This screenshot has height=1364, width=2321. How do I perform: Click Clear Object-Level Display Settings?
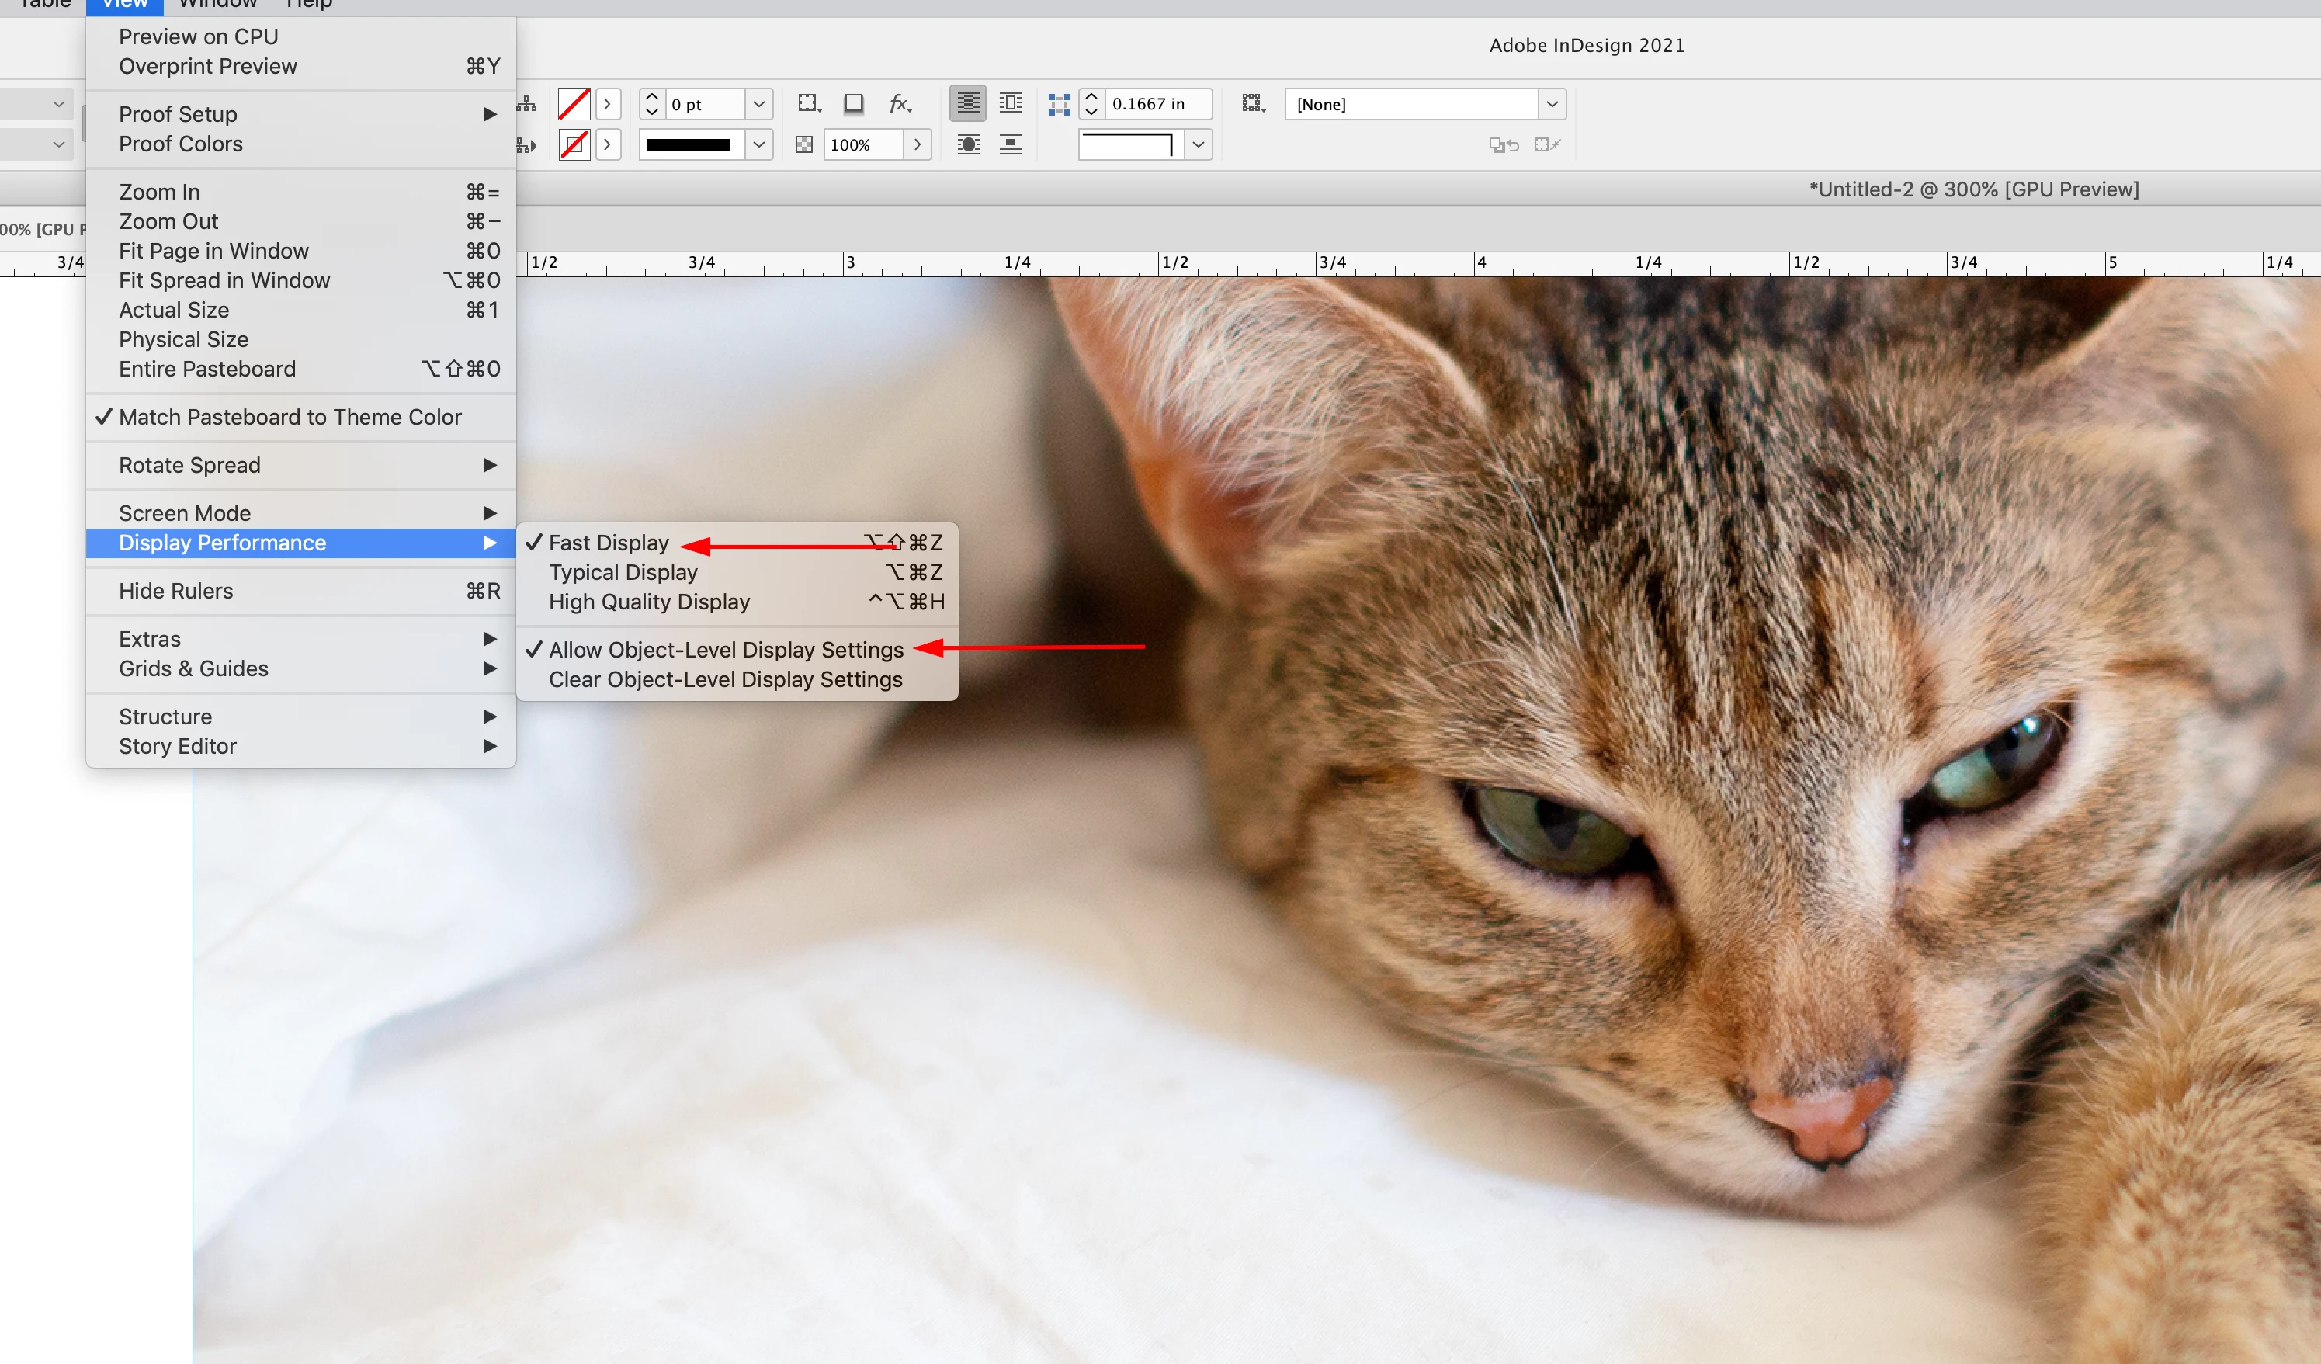coord(725,679)
